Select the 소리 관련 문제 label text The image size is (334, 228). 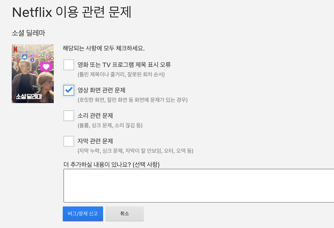(95, 116)
